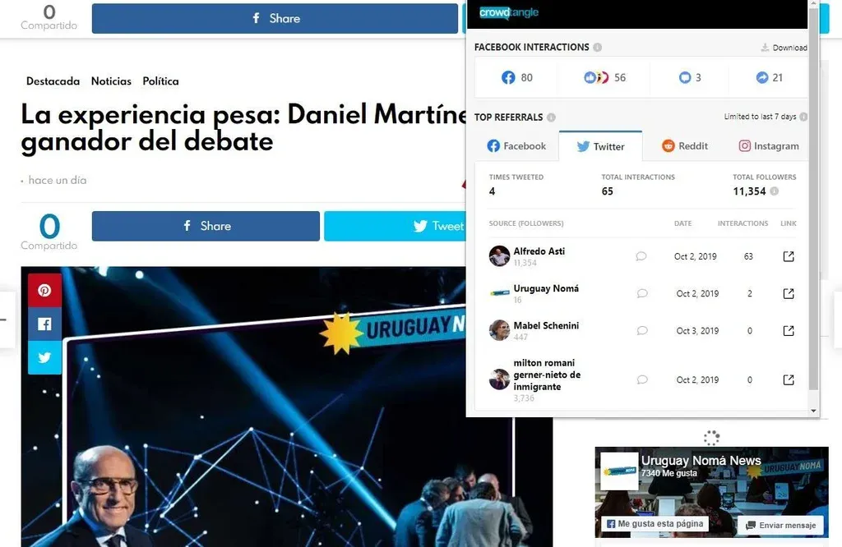Click Me gusta esta página button
The height and width of the screenshot is (547, 842).
click(655, 524)
